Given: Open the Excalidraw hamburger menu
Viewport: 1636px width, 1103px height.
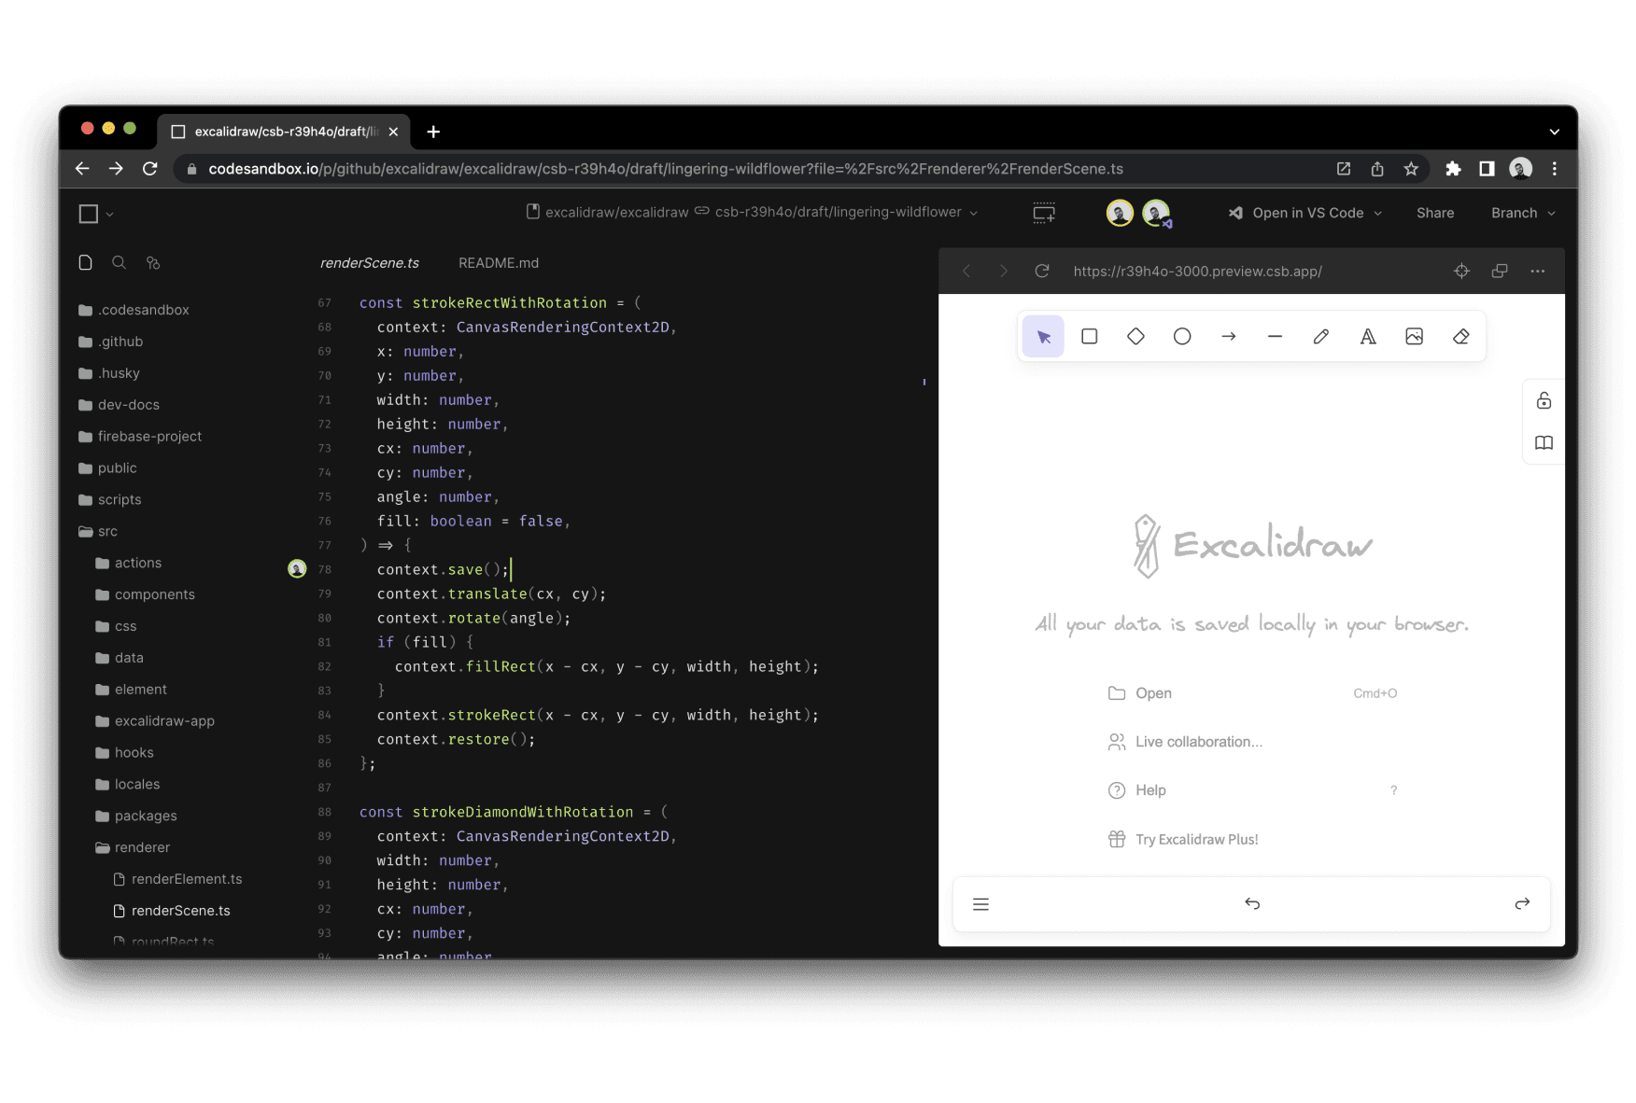Looking at the screenshot, I should click(x=980, y=903).
